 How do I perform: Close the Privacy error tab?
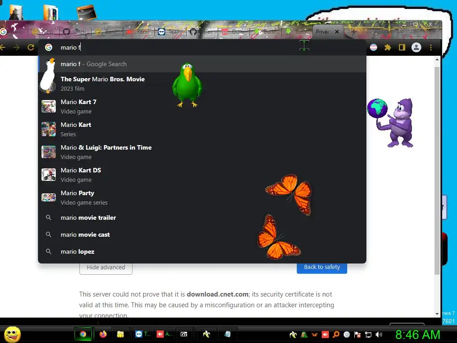pos(337,32)
